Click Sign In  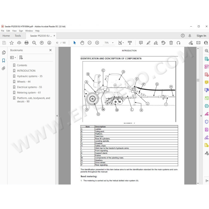coord(201,36)
